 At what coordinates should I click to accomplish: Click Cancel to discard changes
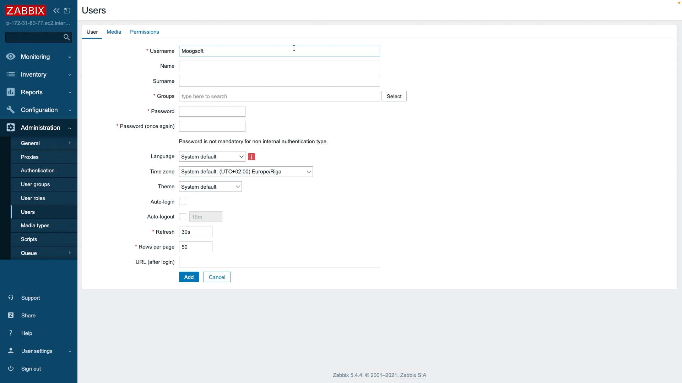(x=217, y=277)
